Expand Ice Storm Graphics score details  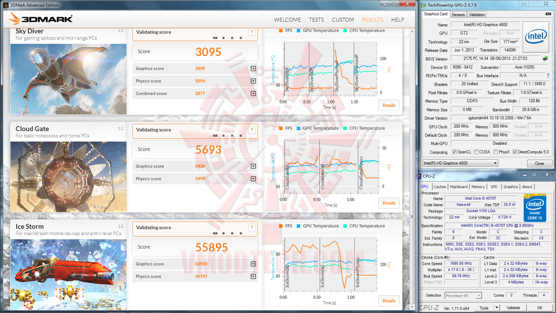253,264
